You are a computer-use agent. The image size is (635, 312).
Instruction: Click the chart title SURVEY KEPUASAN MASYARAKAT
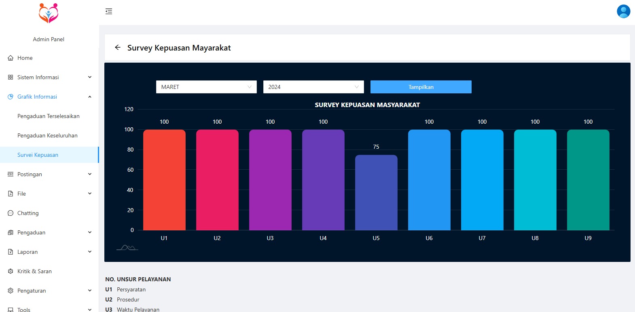(x=367, y=105)
